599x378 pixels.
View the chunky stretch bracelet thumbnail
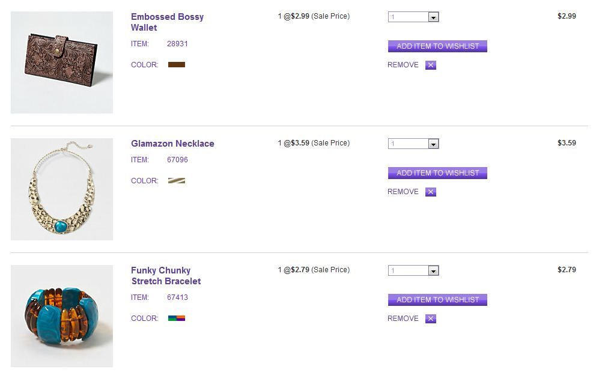pyautogui.click(x=62, y=316)
